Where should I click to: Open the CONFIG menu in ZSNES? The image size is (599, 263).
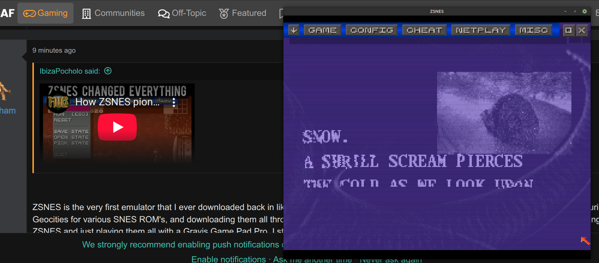tap(372, 30)
